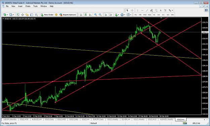The image size is (210, 126).
Task: Toggle the Terminal window icon
Action: click(x=32, y=15)
